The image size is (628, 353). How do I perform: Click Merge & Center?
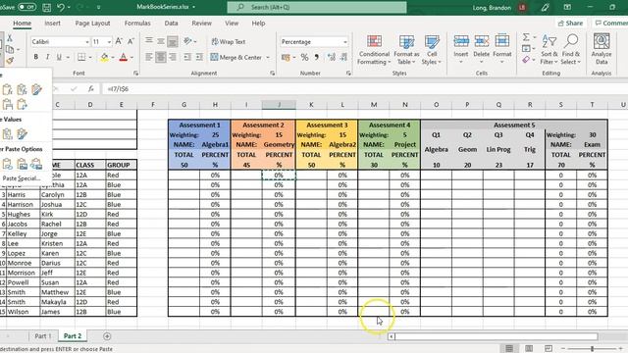tap(236, 57)
